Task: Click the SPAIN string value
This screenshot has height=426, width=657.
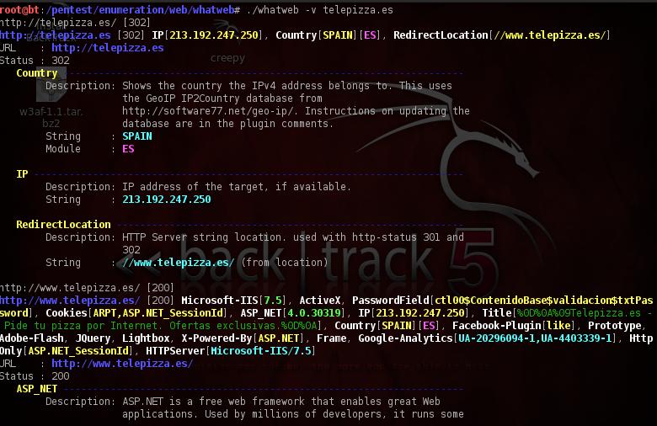Action: pyautogui.click(x=137, y=136)
